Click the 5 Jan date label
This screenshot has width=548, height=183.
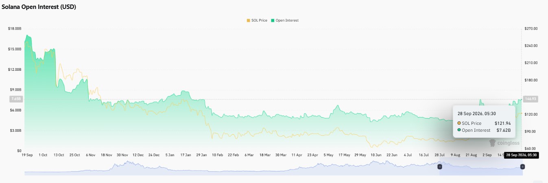click(x=170, y=155)
